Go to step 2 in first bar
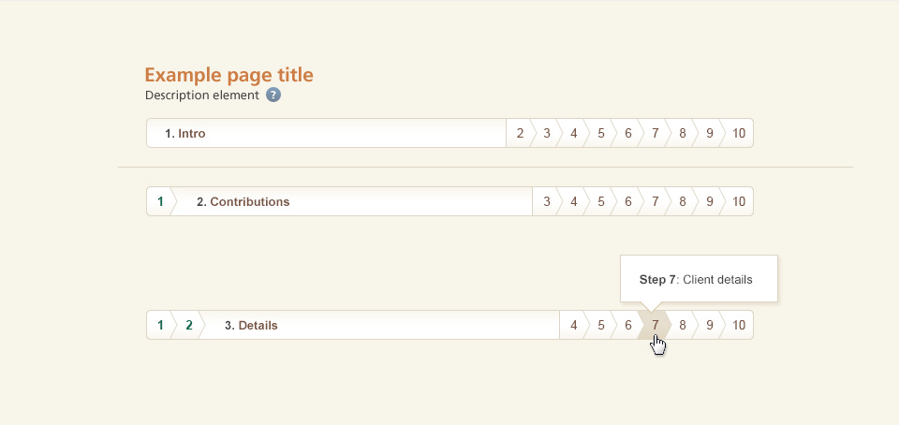The height and width of the screenshot is (425, 899). (x=520, y=133)
